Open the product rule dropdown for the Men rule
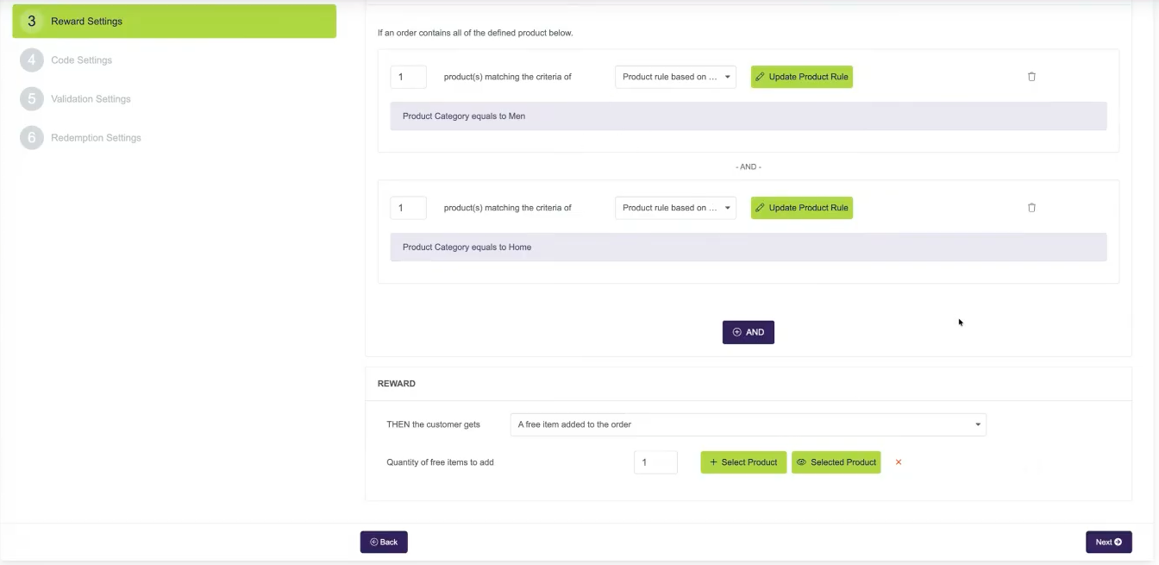Image resolution: width=1159 pixels, height=565 pixels. (x=675, y=77)
